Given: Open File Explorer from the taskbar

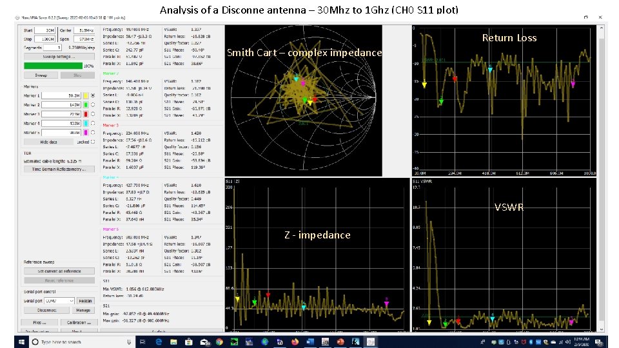Looking at the screenshot, I should click(x=173, y=342).
